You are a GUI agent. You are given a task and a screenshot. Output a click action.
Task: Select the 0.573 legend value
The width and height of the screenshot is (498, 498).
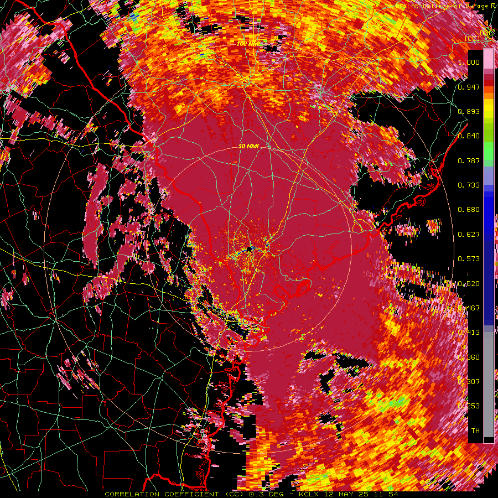[x=469, y=259]
